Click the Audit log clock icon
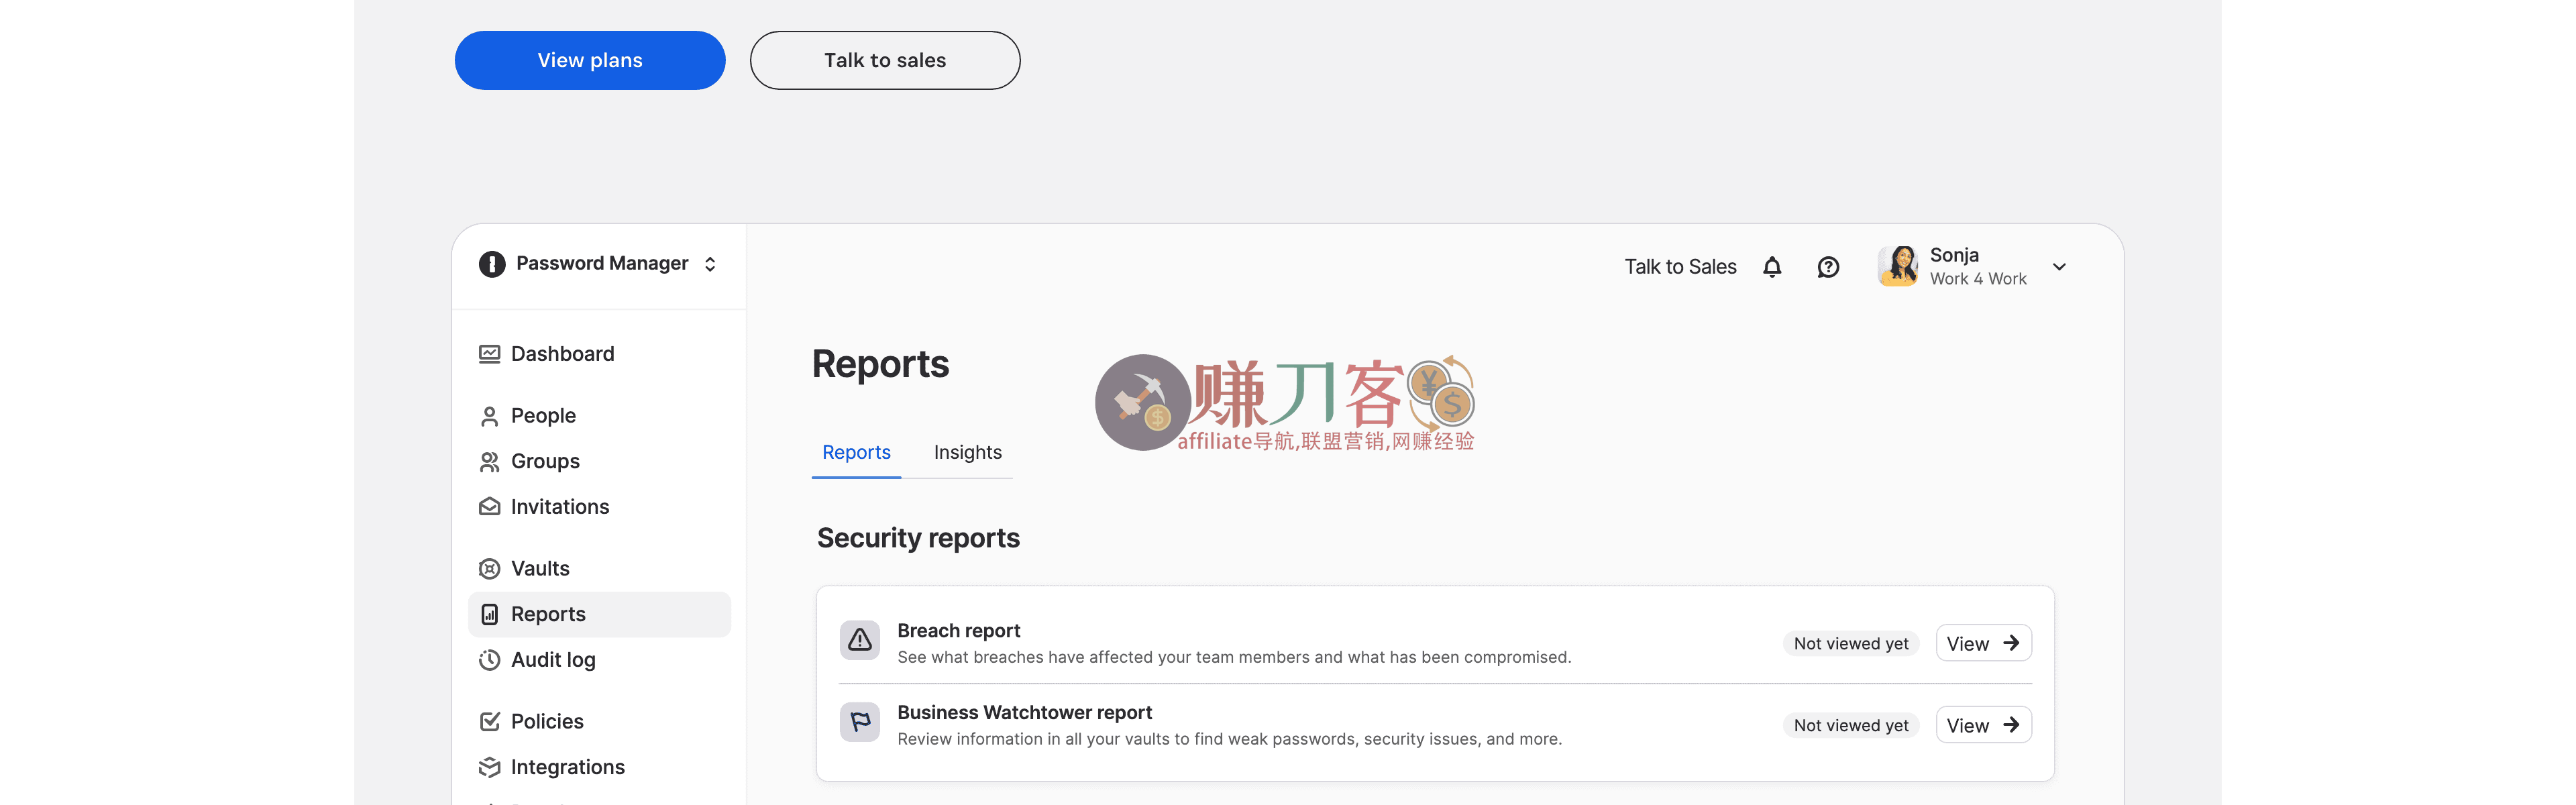 [489, 659]
